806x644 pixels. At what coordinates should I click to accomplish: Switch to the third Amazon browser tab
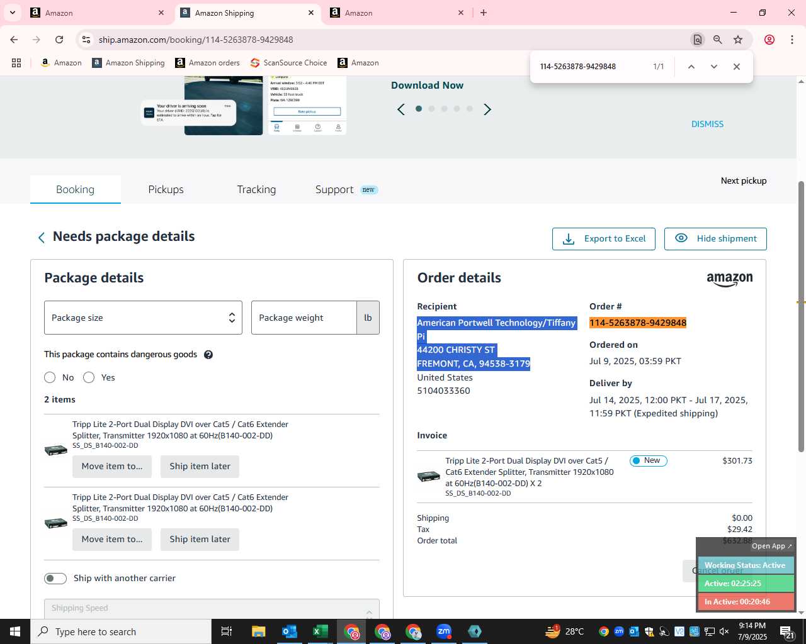397,13
